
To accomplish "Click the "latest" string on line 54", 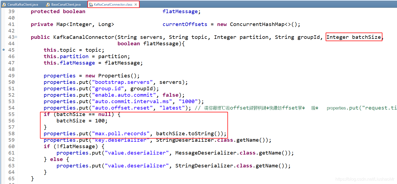I will tap(172, 108).
